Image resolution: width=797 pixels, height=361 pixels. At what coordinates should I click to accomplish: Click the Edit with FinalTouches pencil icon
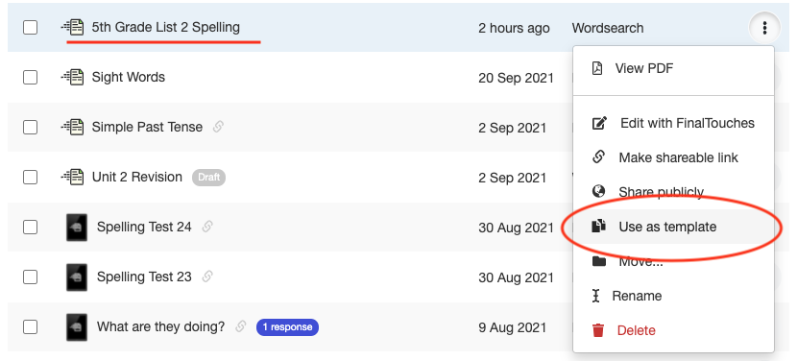[x=600, y=123]
